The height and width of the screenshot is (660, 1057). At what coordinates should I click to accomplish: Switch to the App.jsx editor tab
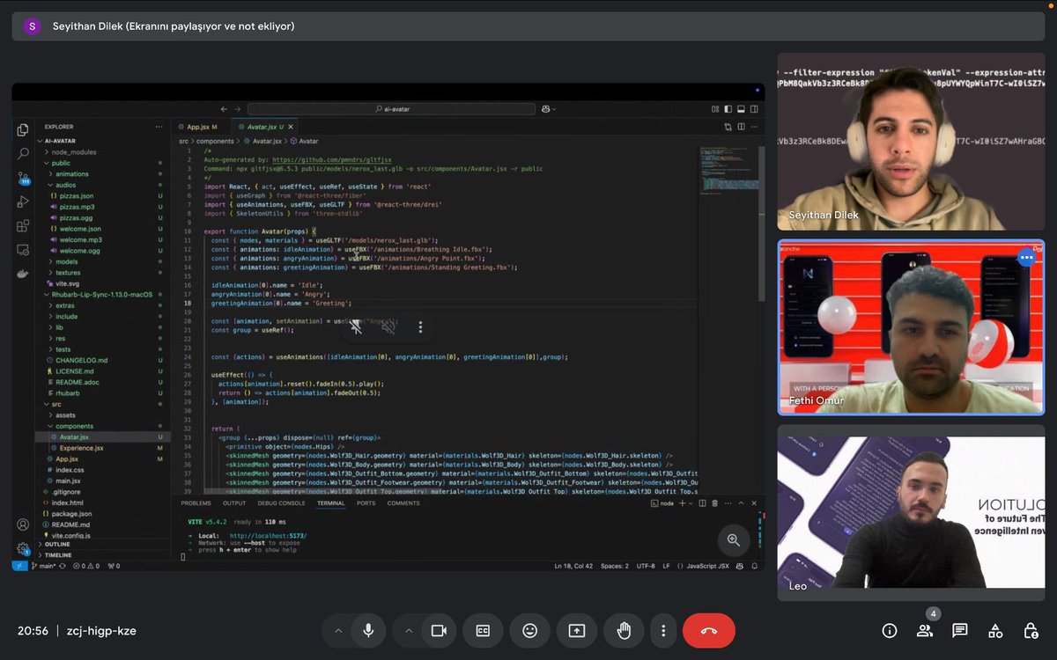pyautogui.click(x=201, y=127)
